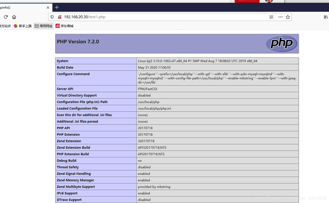This screenshot has width=329, height=203.
Task: Click the PHP Extension label
Action: [68, 135]
